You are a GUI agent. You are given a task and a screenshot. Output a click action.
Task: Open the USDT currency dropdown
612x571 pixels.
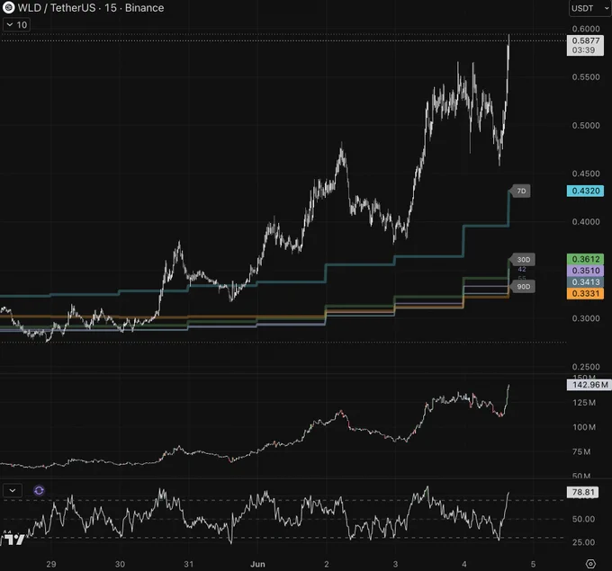pyautogui.click(x=590, y=8)
